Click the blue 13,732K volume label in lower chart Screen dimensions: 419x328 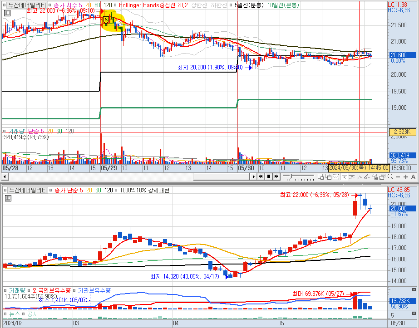pyautogui.click(x=402, y=301)
